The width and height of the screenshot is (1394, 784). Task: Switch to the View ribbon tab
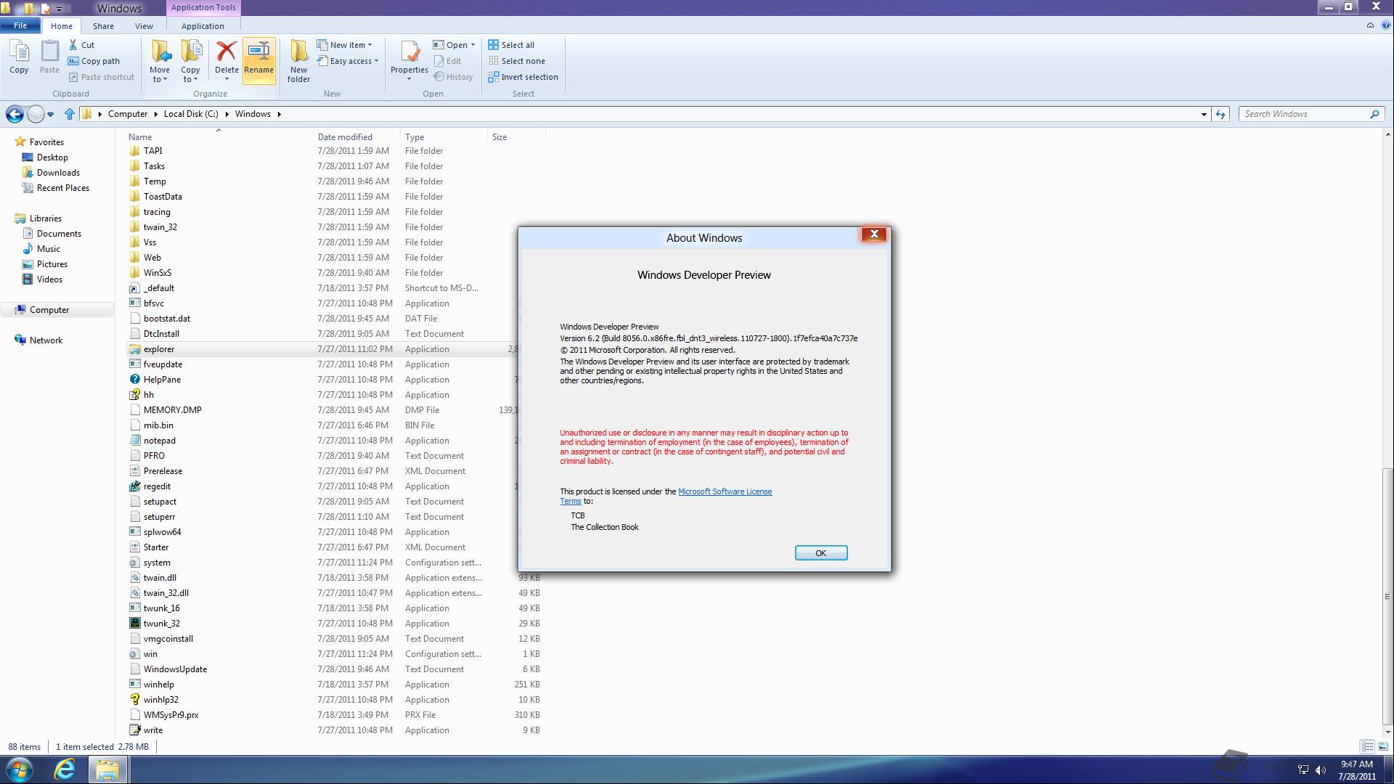pyautogui.click(x=144, y=26)
